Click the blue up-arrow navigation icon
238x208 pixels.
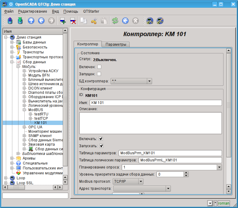click(31, 21)
